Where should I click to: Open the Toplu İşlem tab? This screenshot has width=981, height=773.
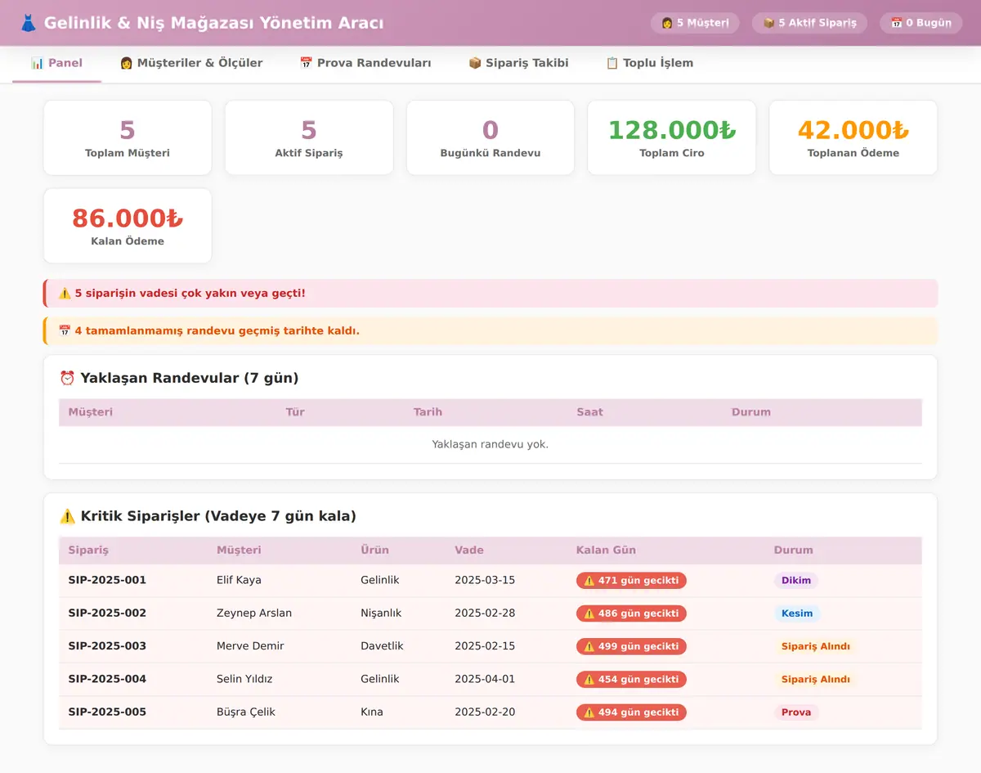coord(649,63)
